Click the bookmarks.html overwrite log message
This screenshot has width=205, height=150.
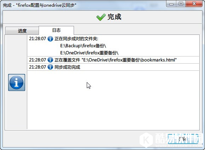pyautogui.click(x=115, y=60)
